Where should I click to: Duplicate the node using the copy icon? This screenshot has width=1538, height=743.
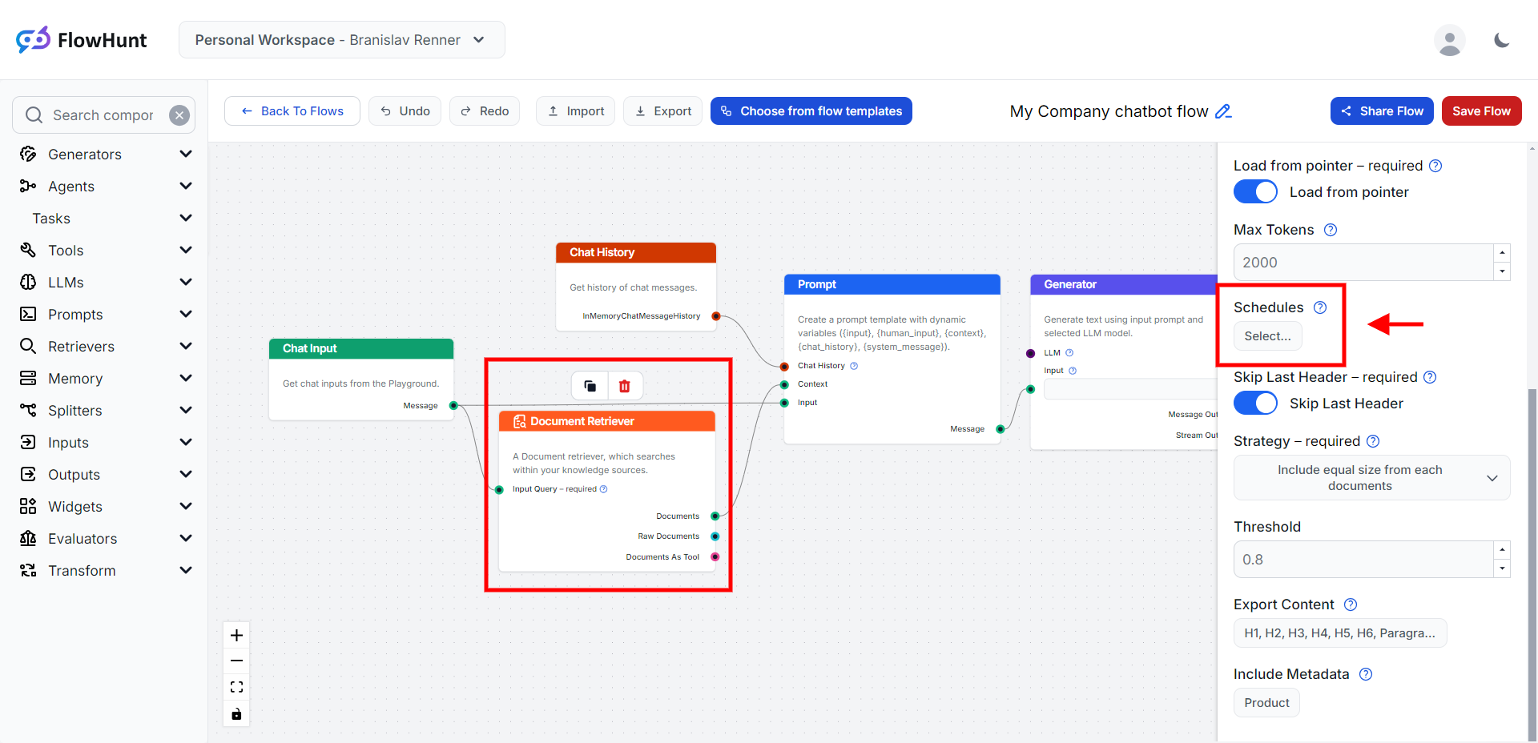[590, 386]
